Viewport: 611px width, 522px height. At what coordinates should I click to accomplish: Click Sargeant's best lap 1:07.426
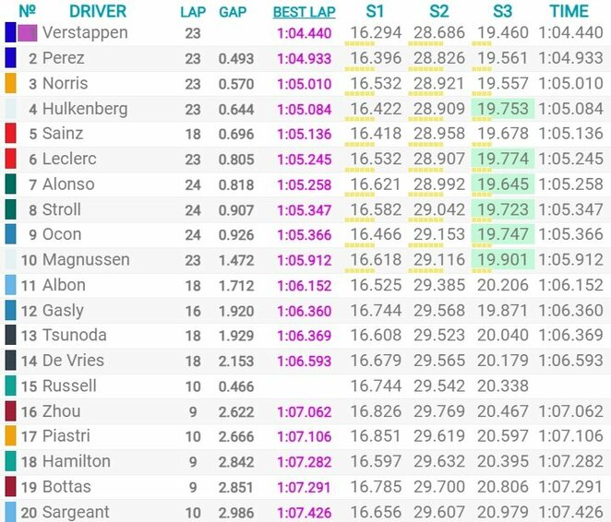[304, 512]
